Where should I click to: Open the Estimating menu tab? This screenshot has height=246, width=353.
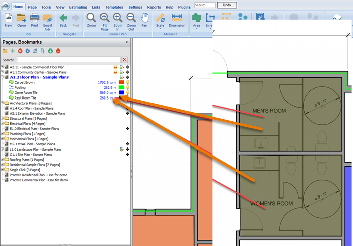[x=79, y=8]
